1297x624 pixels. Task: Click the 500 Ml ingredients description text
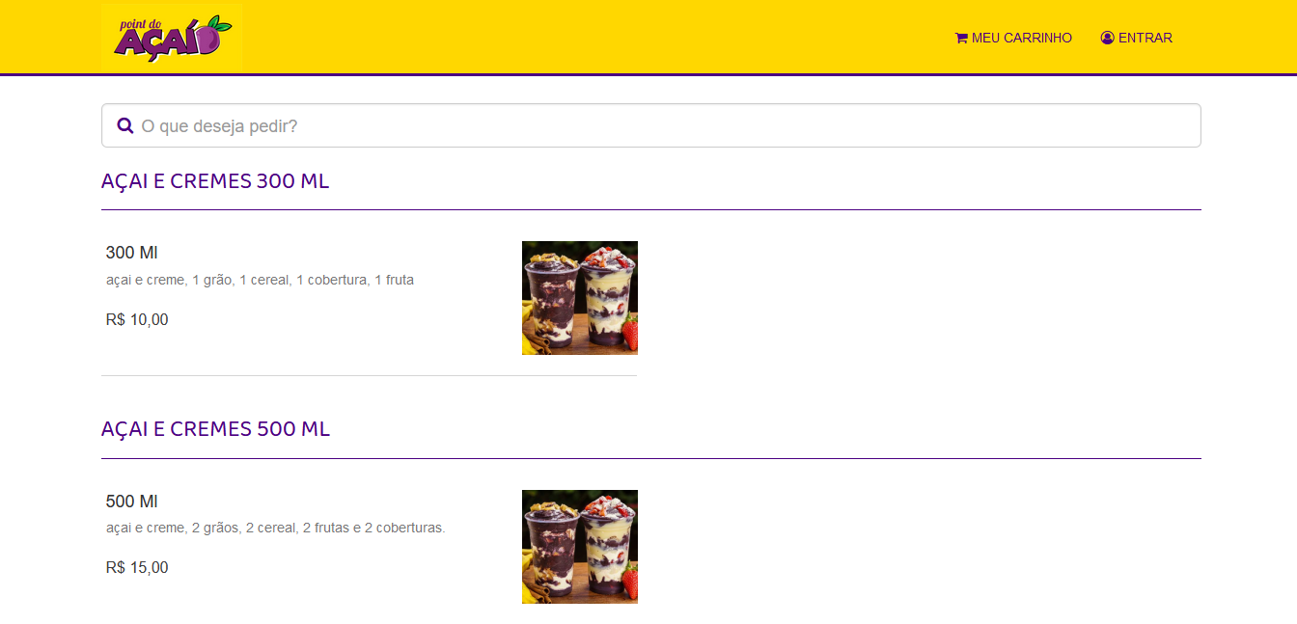click(276, 529)
